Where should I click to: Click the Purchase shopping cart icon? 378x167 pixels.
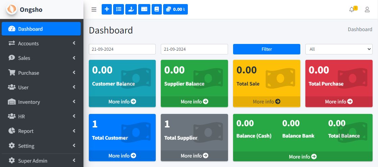pyautogui.click(x=11, y=72)
